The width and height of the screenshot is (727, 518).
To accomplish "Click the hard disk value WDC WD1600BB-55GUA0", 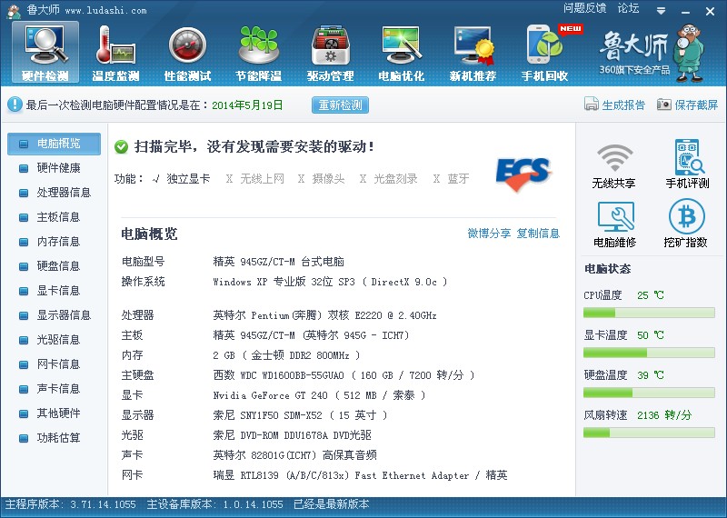I will coord(344,375).
